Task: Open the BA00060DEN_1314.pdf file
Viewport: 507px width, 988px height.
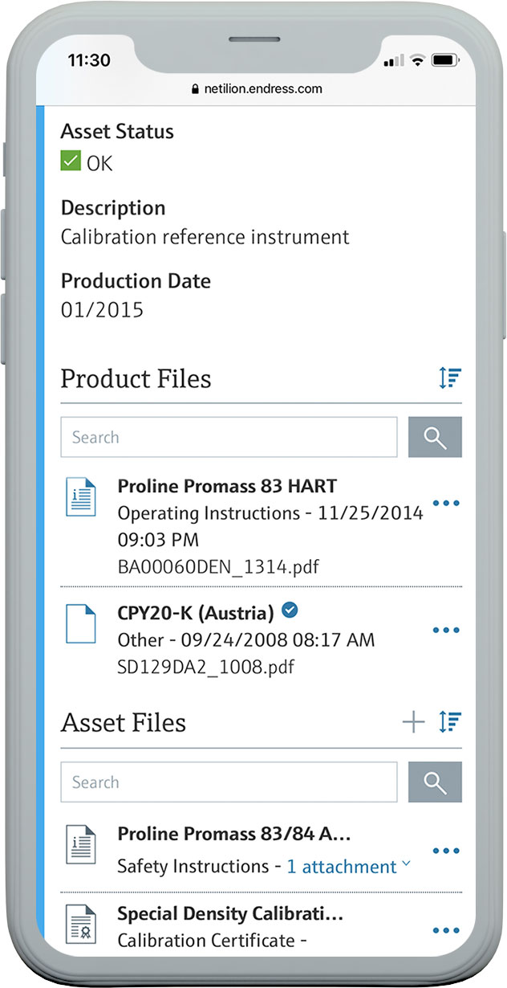Action: (x=218, y=567)
